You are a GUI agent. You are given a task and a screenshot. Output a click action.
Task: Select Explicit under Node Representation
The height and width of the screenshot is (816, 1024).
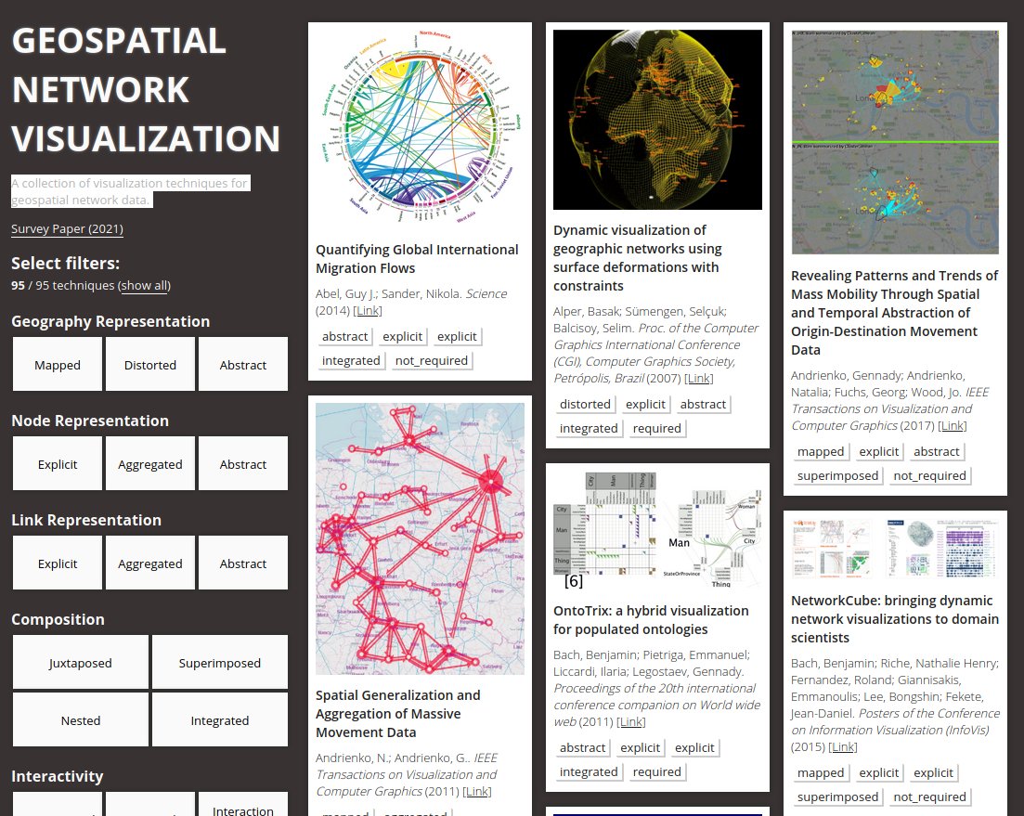[58, 464]
